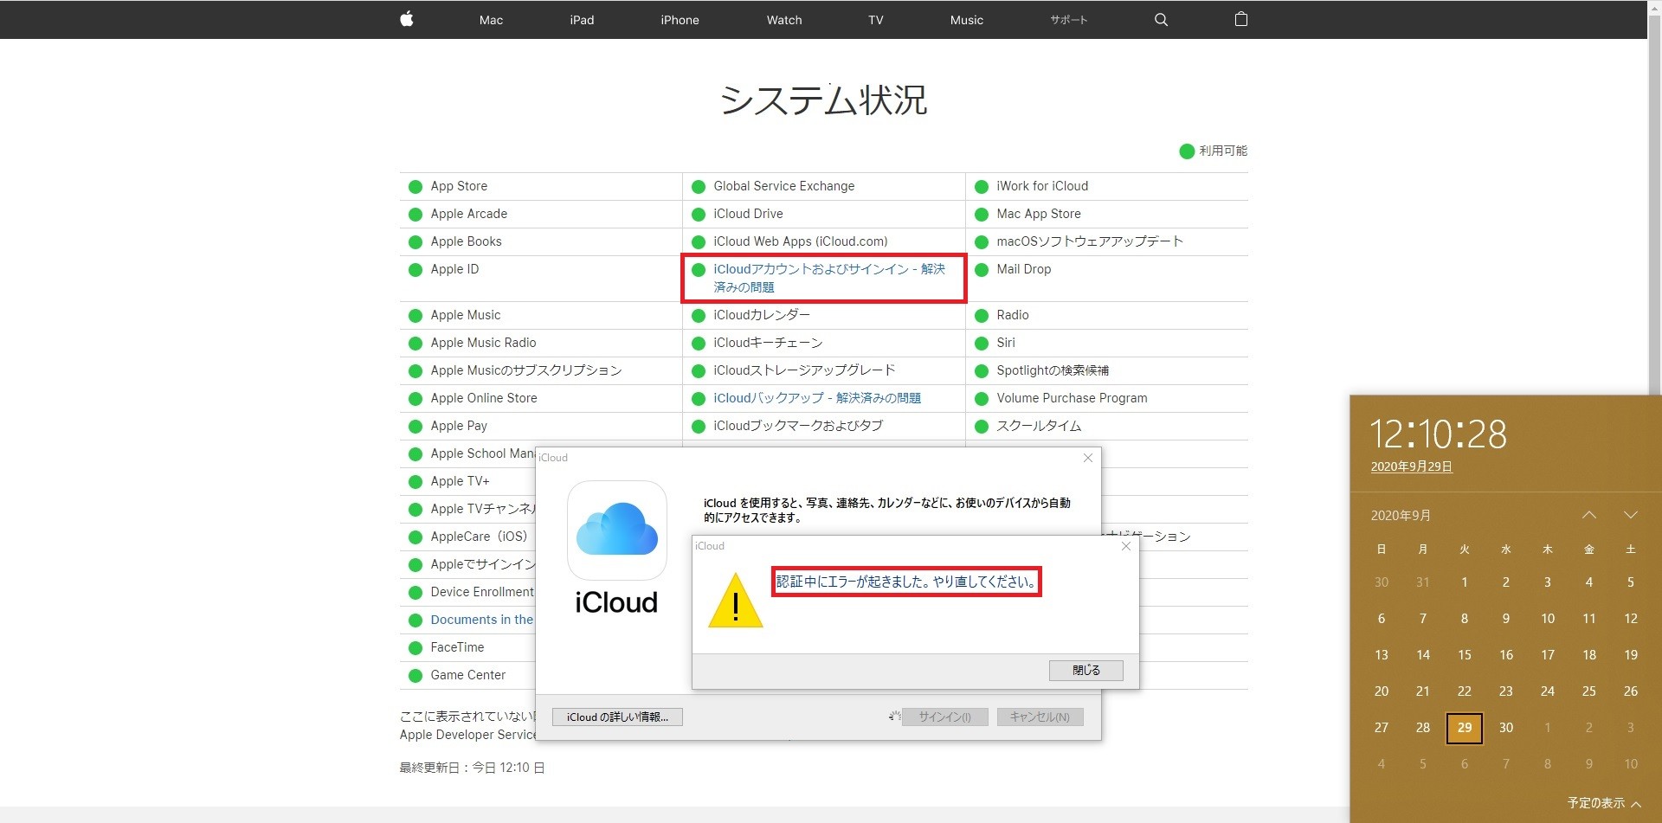This screenshot has width=1662, height=823.
Task: Open the shopping bag icon
Action: 1240,19
